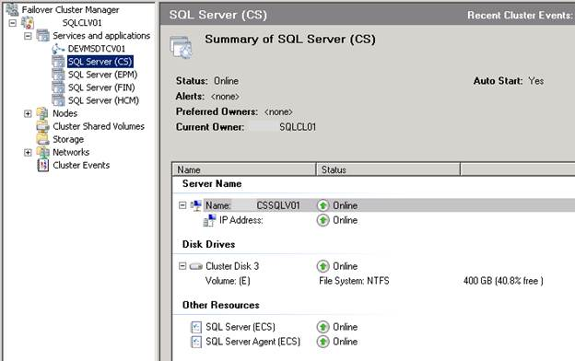Collapse the CSSQLV01 server name entry
Image resolution: width=575 pixels, height=361 pixels.
point(182,205)
